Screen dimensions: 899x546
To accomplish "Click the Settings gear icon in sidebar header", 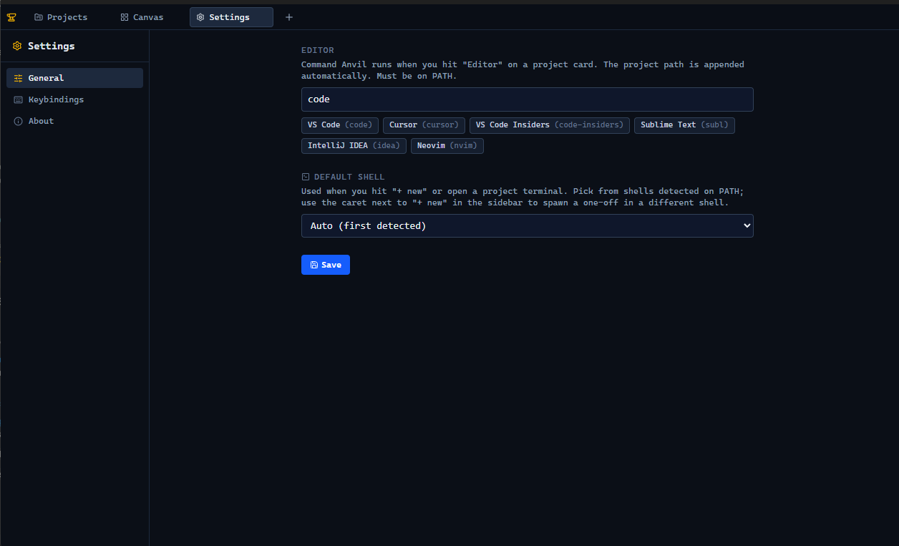I will click(17, 46).
